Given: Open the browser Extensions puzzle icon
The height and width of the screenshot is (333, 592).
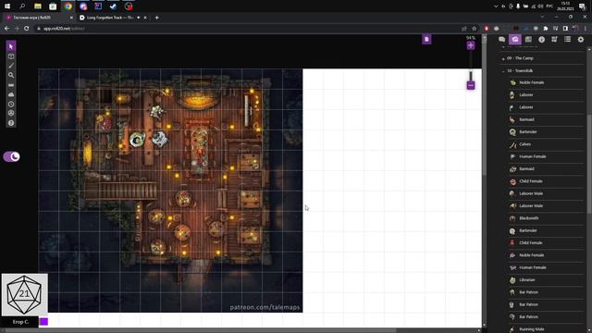Looking at the screenshot, I should (545, 29).
